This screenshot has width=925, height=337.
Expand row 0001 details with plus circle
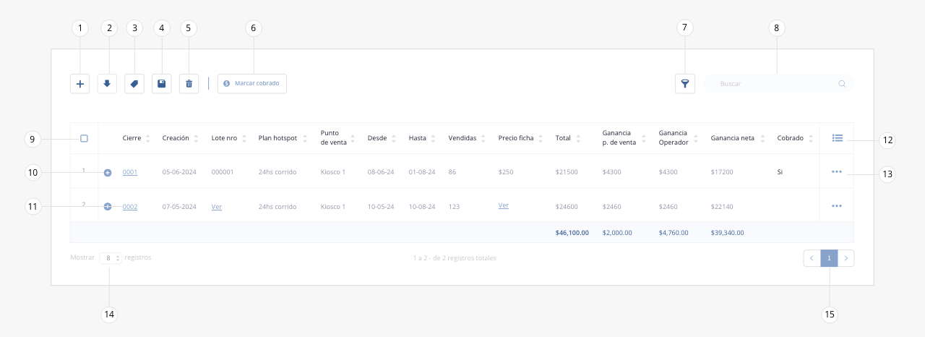(108, 173)
